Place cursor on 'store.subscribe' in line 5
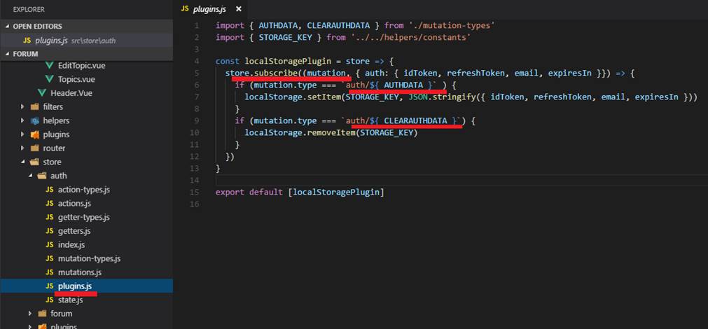The width and height of the screenshot is (708, 329). 261,73
